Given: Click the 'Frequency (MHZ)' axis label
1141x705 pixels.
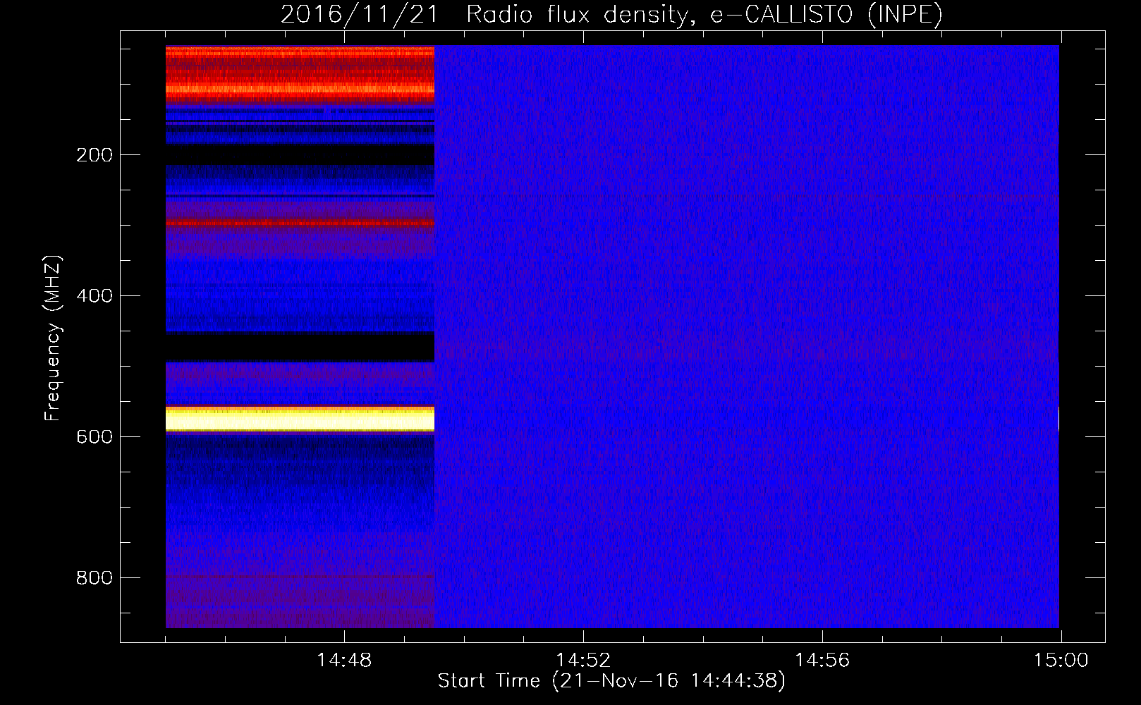Looking at the screenshot, I should pos(53,338).
